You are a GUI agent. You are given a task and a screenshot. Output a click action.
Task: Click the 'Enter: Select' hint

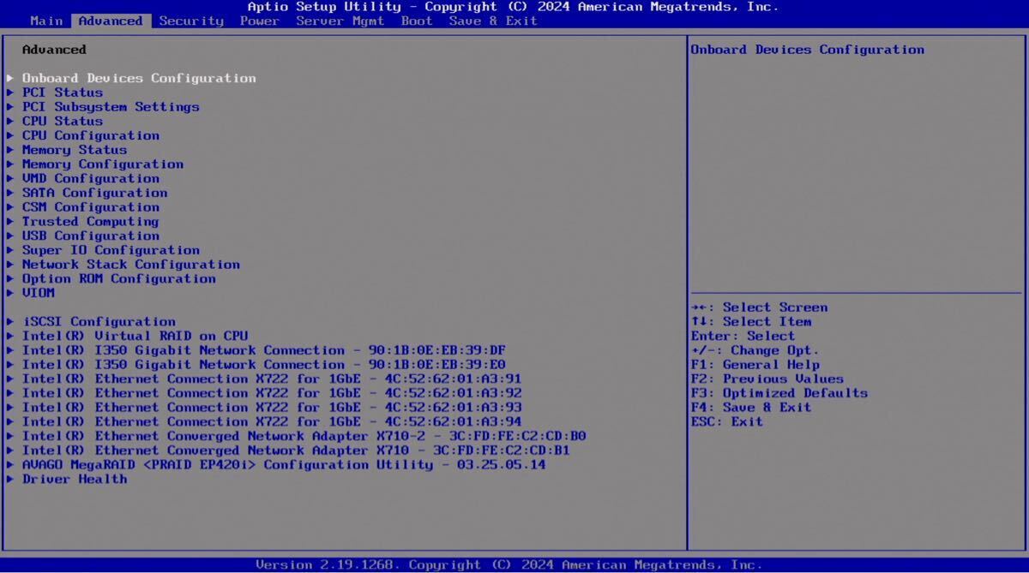click(x=743, y=336)
